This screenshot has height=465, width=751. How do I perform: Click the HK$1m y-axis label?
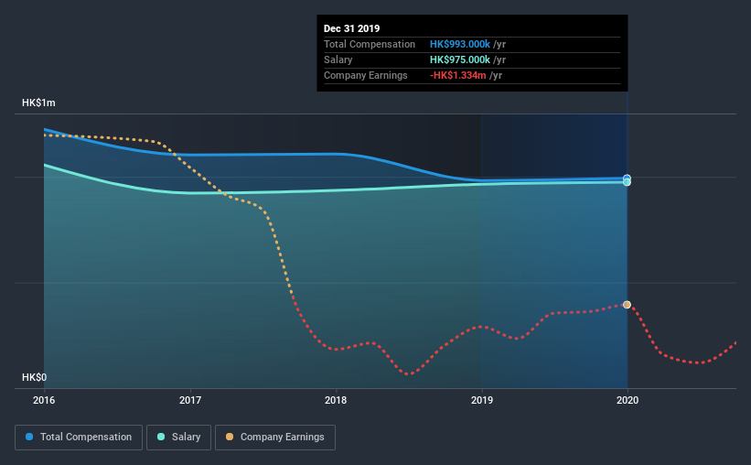tap(38, 103)
